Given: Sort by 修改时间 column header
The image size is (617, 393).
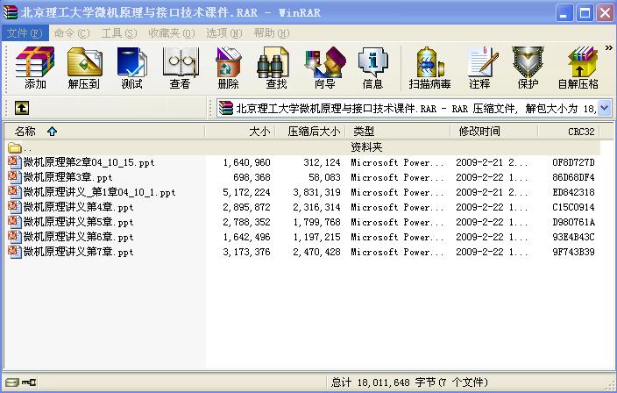Looking at the screenshot, I should (x=493, y=131).
